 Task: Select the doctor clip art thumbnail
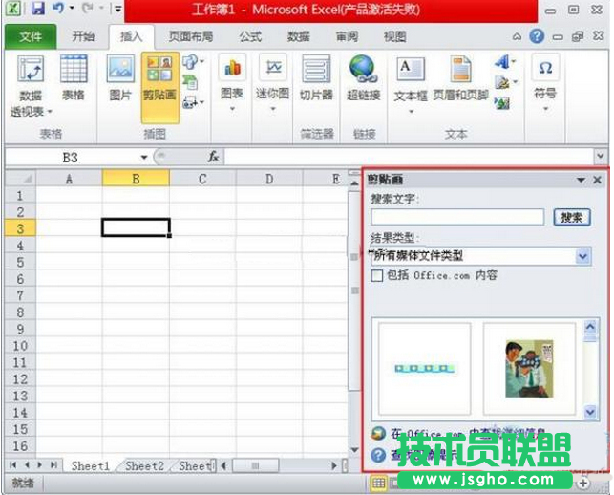pos(529,369)
